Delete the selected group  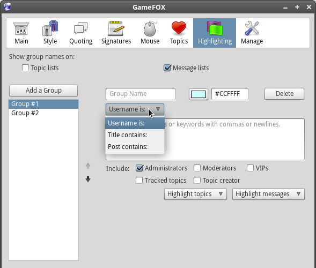[x=284, y=94]
